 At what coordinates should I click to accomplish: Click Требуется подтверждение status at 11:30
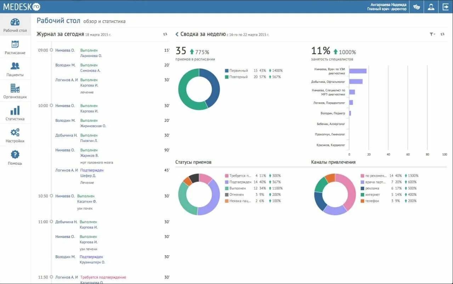point(103,277)
